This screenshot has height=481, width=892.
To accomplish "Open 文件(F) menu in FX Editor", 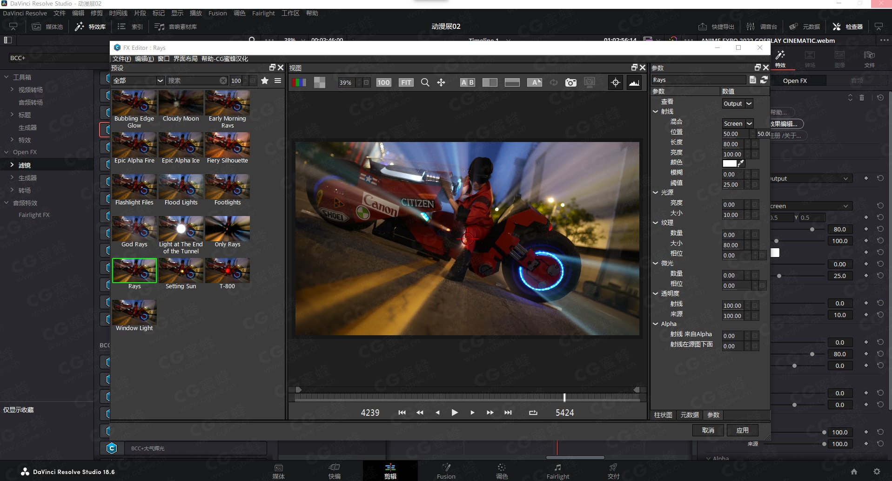I will click(x=121, y=59).
